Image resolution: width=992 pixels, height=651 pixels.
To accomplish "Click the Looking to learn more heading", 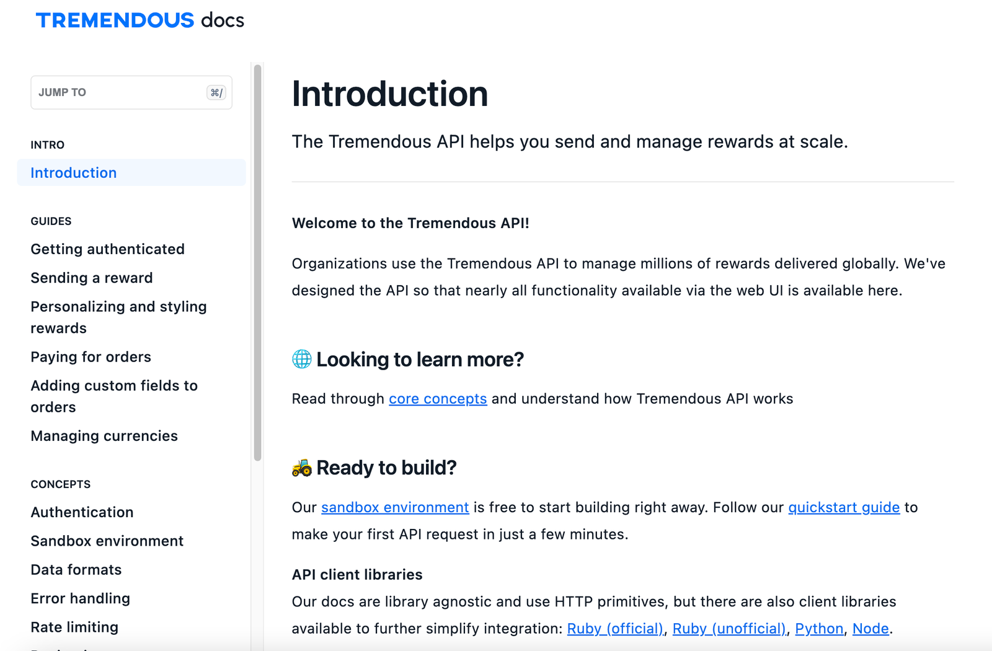I will click(420, 360).
